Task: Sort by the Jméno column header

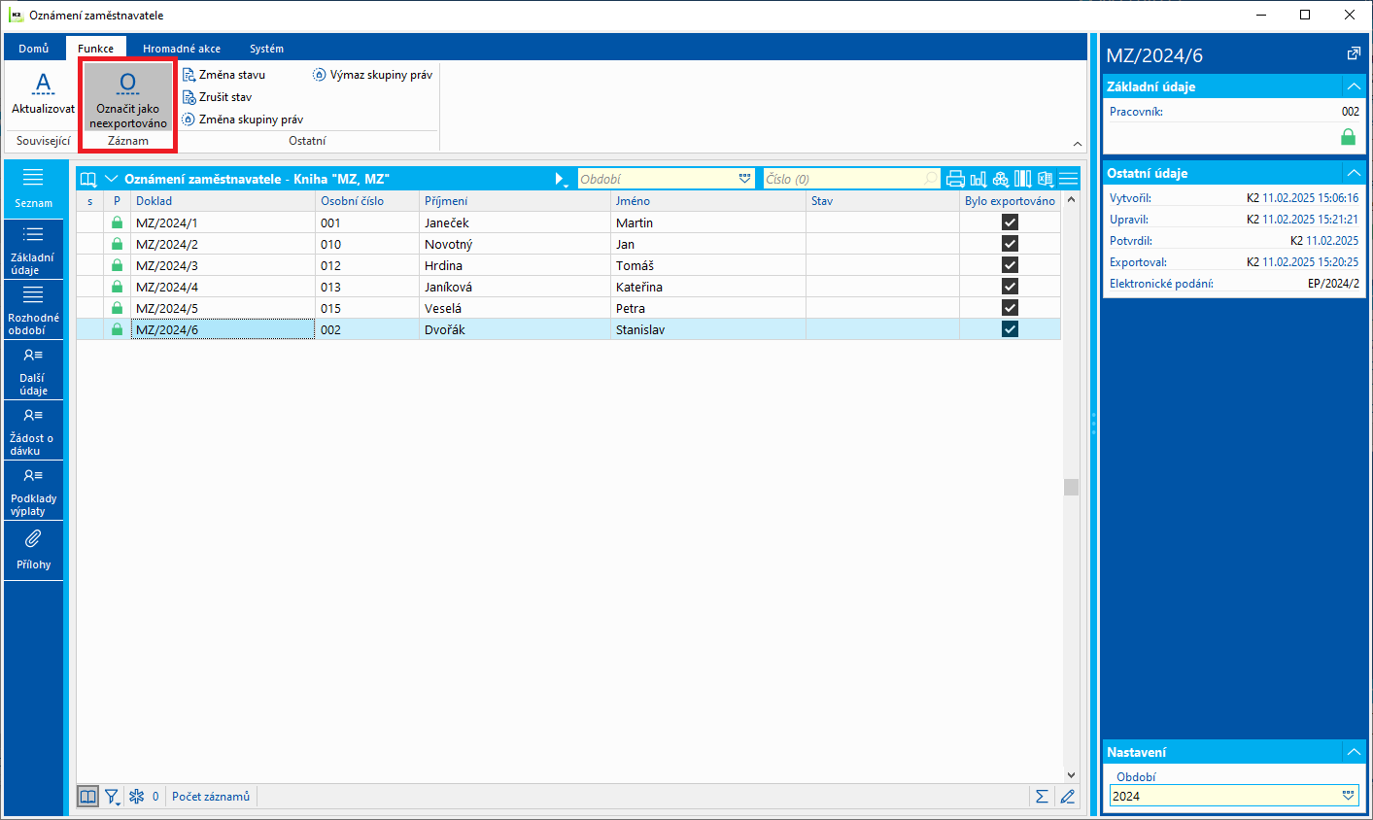Action: point(708,201)
